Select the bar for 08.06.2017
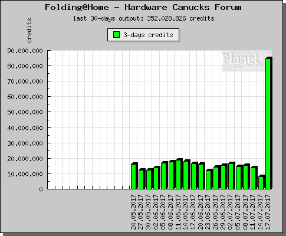The height and width of the screenshot is (236, 286). pos(172,175)
